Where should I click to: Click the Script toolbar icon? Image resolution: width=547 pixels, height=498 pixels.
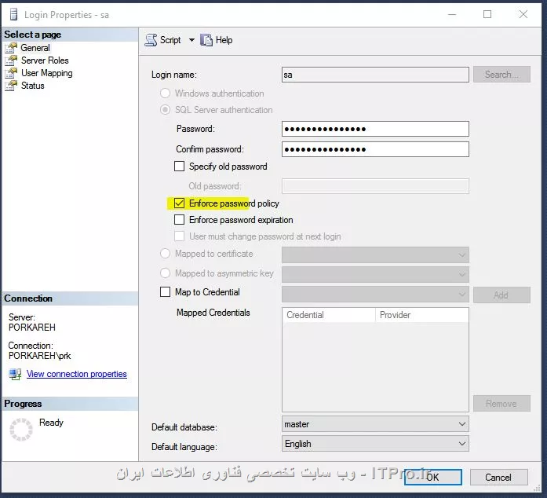coord(151,40)
